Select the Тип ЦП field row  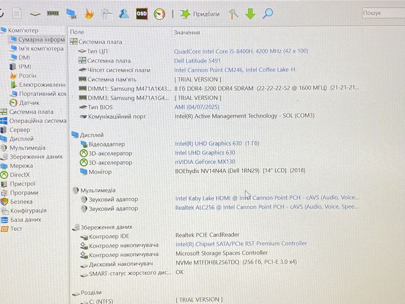coord(193,51)
